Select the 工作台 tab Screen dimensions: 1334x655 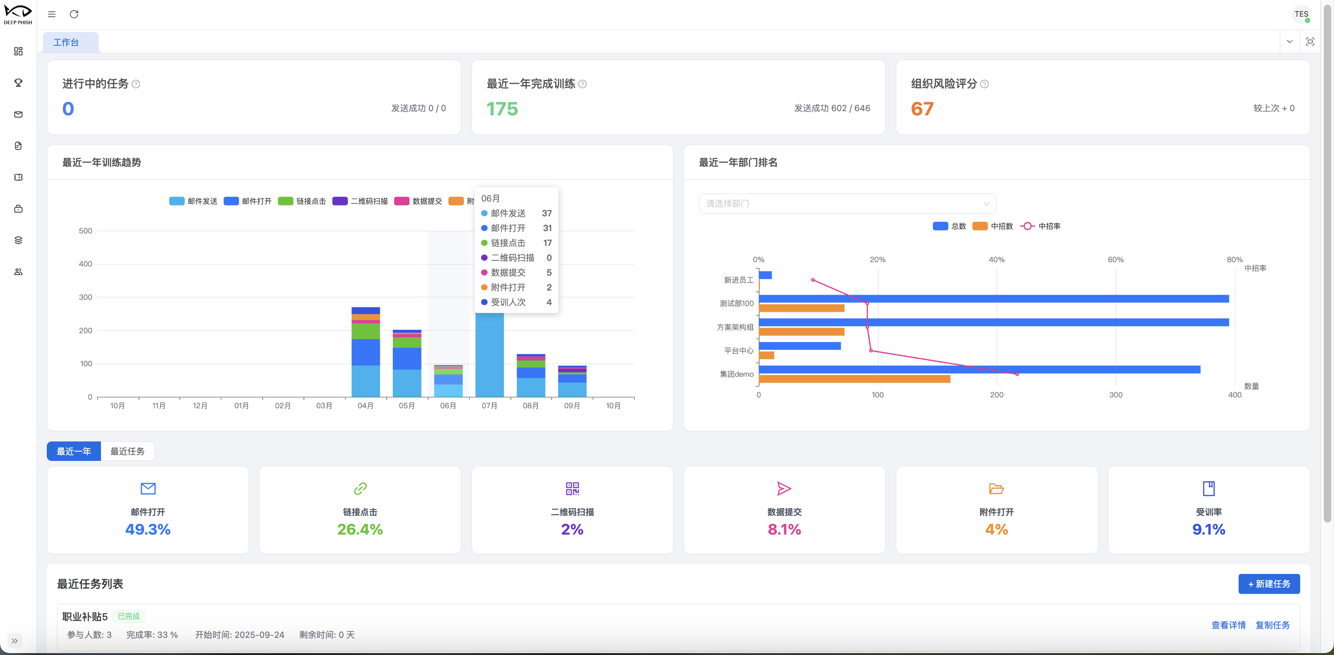[x=66, y=43]
